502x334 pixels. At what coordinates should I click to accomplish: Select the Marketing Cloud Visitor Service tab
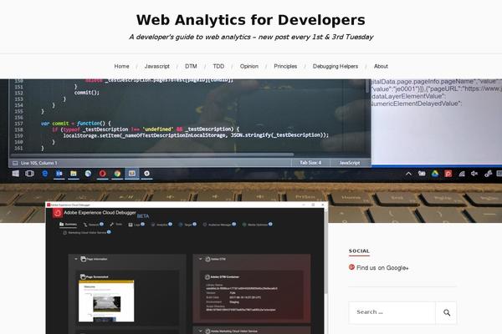[87, 232]
